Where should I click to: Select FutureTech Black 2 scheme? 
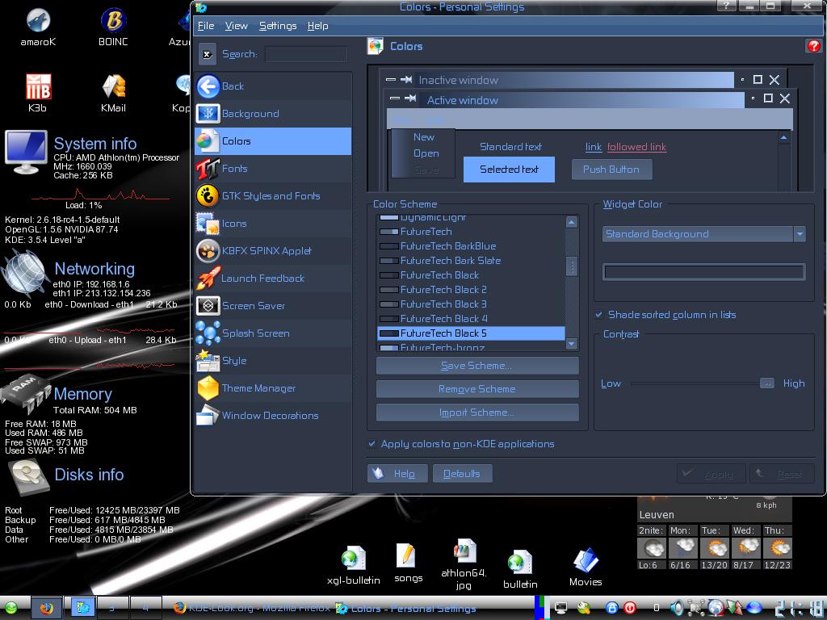pos(472,290)
